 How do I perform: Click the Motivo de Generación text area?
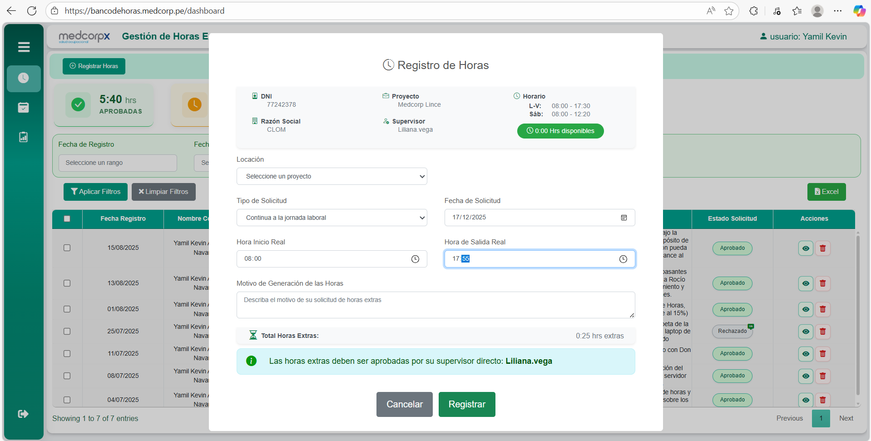(435, 305)
